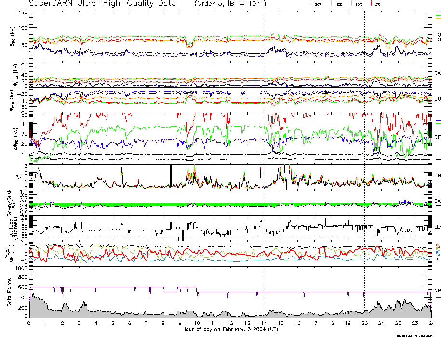Image resolution: width=441 pixels, height=337 pixels.
Task: Click the "400" tick of the Data Points panel
Action: pyautogui.click(x=23, y=298)
